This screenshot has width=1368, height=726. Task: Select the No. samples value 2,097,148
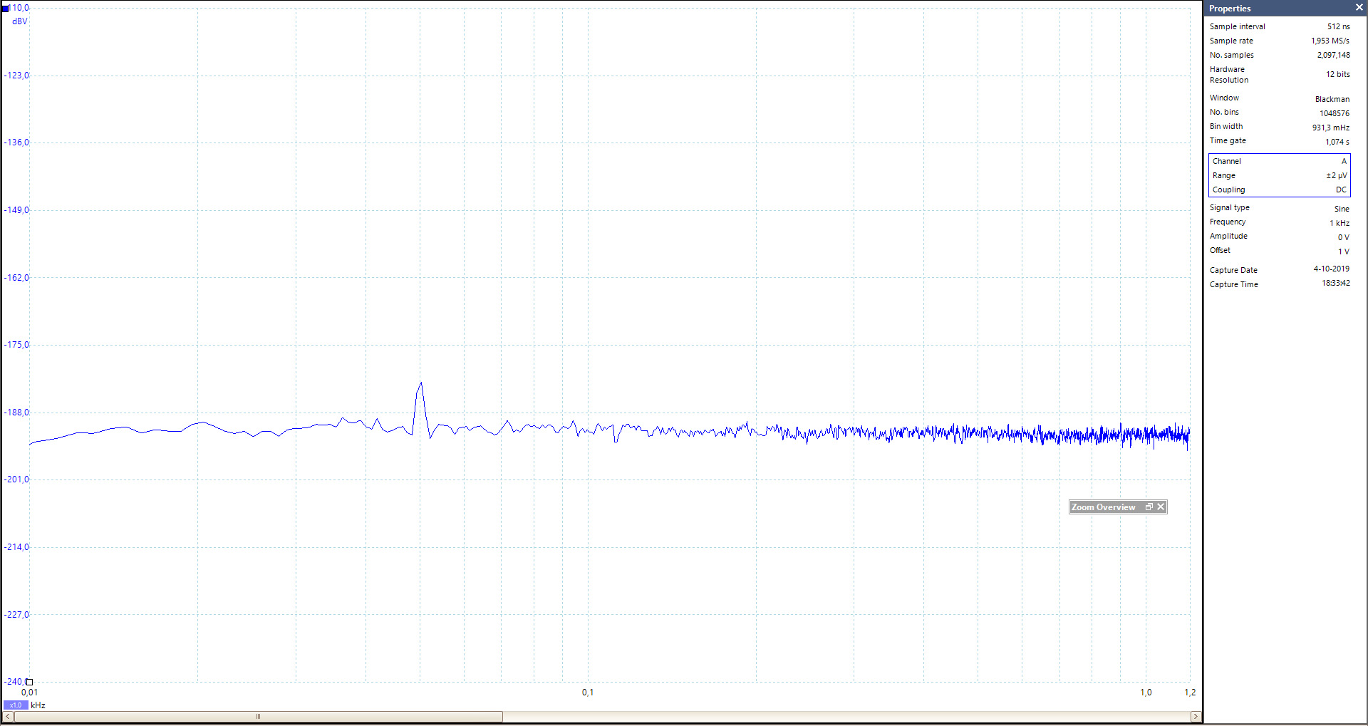coord(1333,55)
